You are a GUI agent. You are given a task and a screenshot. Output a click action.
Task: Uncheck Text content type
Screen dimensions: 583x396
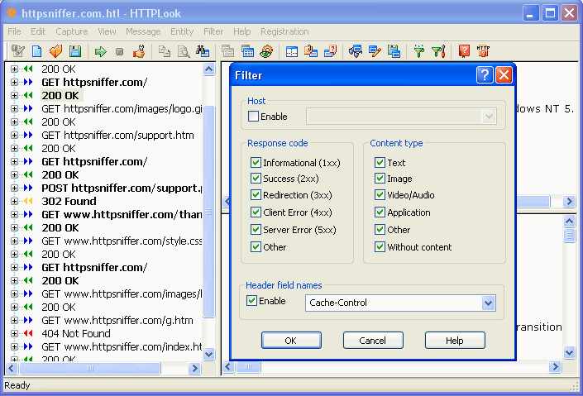tap(380, 163)
